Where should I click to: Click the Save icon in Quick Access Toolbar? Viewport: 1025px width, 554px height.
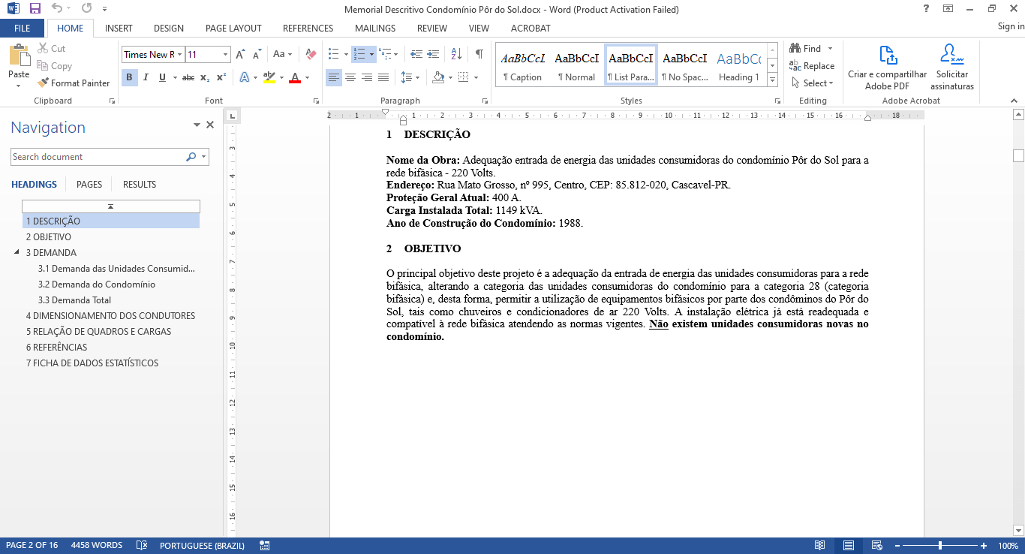click(x=35, y=9)
